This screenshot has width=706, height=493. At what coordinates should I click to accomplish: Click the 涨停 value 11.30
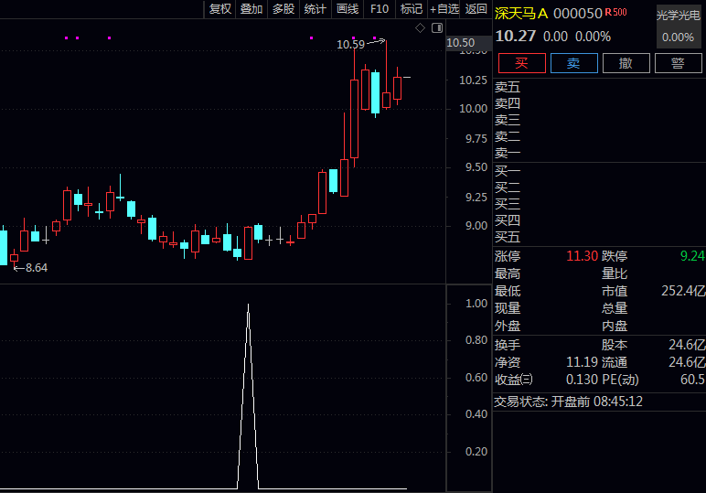pos(582,256)
